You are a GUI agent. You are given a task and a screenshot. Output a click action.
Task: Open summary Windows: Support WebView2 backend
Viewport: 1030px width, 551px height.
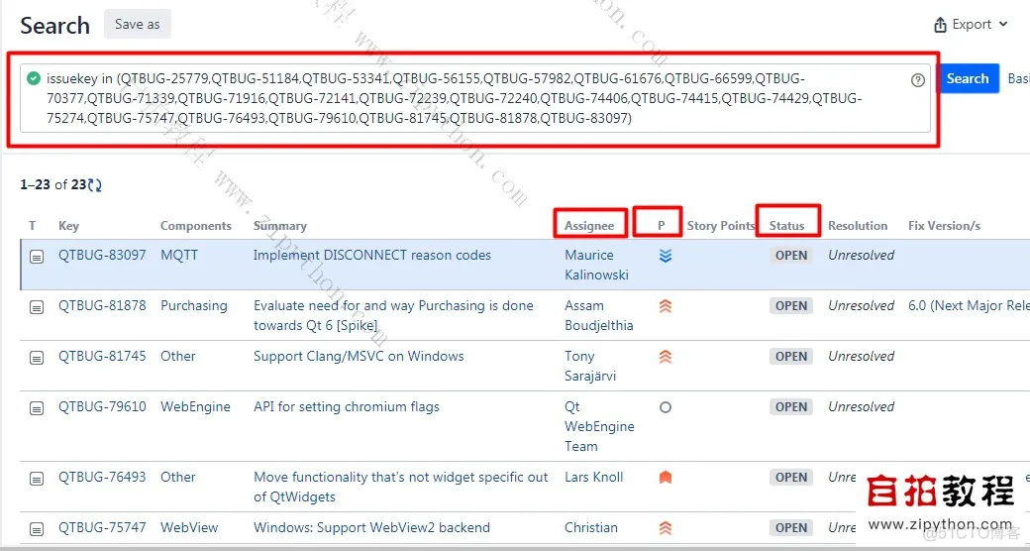pos(371,527)
